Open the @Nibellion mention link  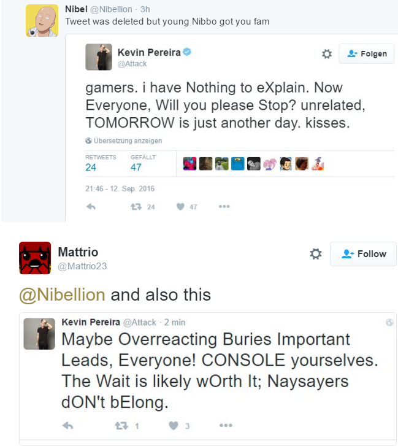pos(63,294)
